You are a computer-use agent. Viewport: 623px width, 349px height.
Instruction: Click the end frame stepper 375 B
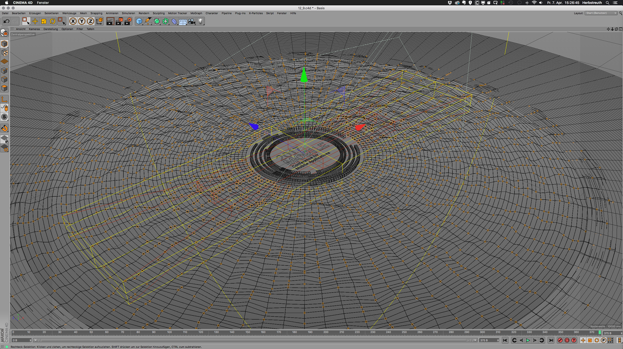(x=489, y=340)
